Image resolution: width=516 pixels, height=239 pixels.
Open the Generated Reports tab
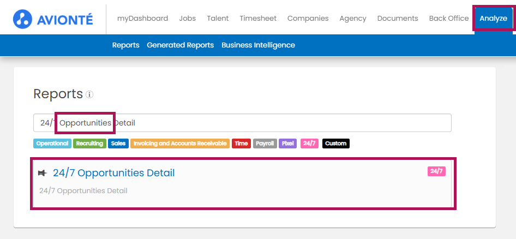coord(181,45)
